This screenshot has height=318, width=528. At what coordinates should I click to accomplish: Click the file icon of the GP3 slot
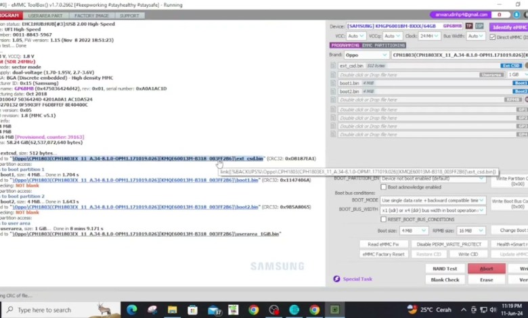click(x=333, y=126)
